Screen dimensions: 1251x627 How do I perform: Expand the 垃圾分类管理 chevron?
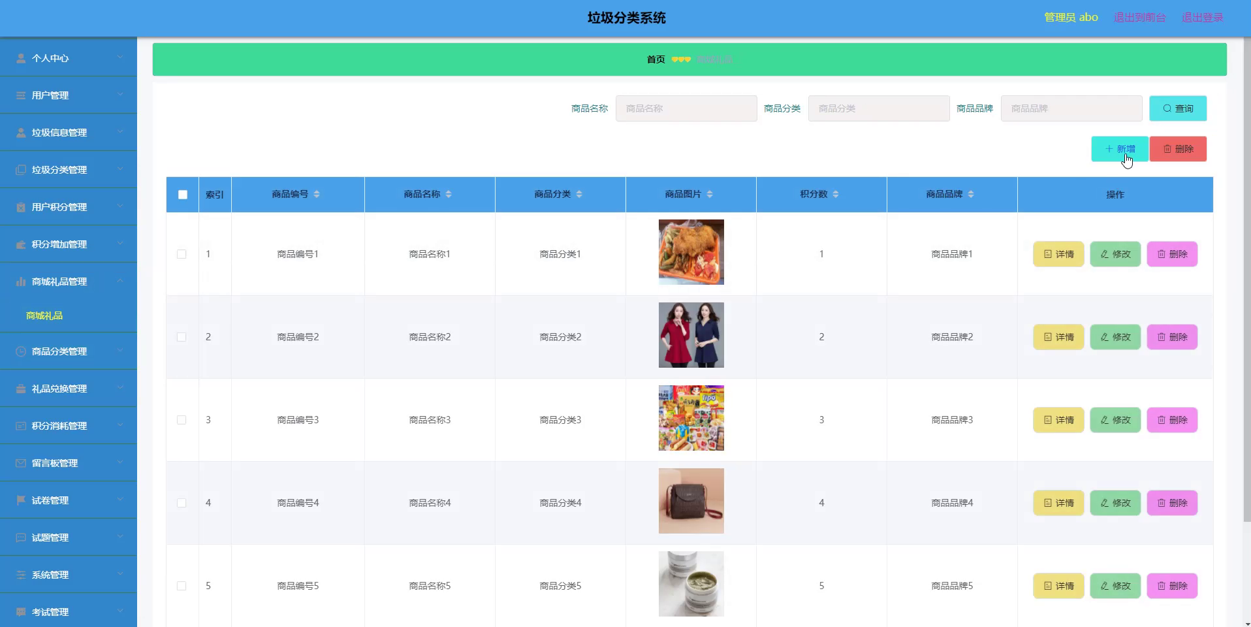point(120,169)
